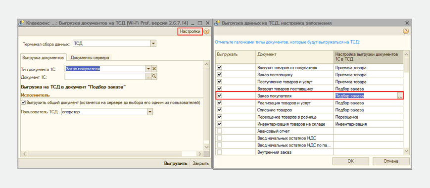Click help icon in left window
The width and height of the screenshot is (430, 188).
click(x=206, y=32)
